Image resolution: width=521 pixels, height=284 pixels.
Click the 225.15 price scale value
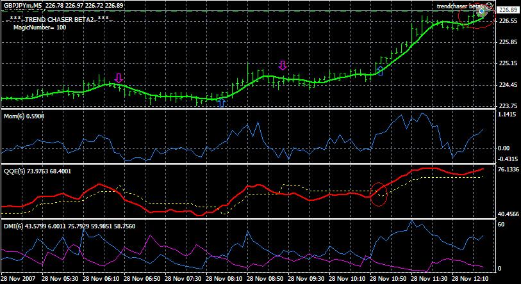pos(507,63)
